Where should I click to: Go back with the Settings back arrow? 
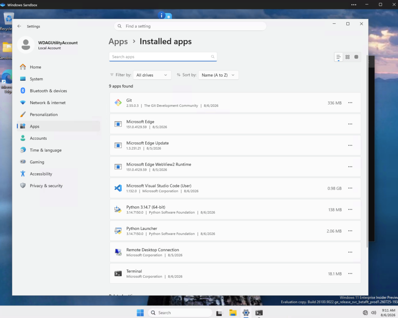(19, 26)
